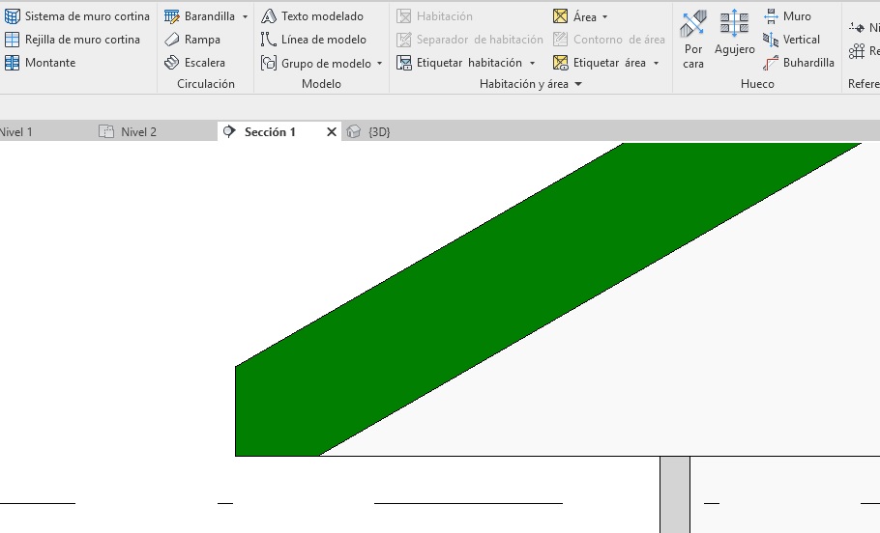This screenshot has width=880, height=533.
Task: Expand the Grupo de modelo dropdown
Action: [x=380, y=64]
